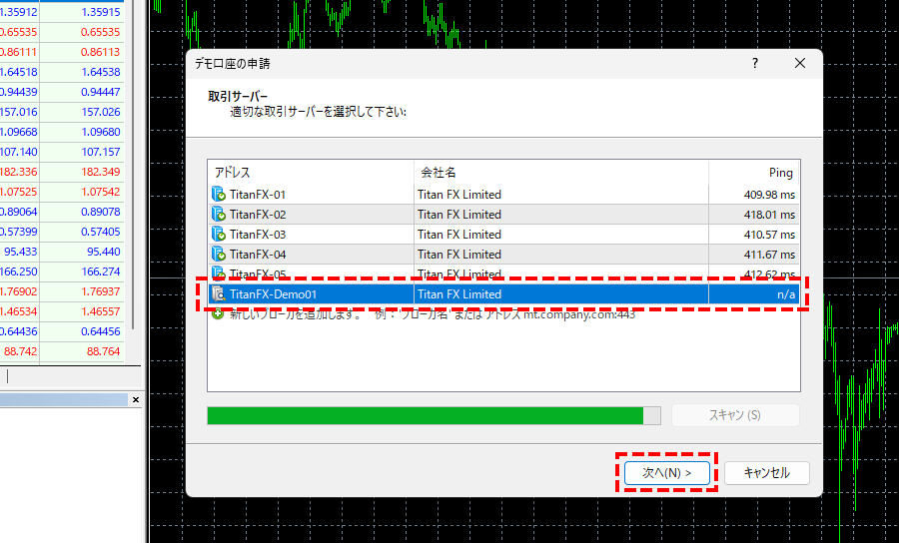
Task: Click Titan FX Limited in the TitanFX-01 row
Action: [459, 195]
